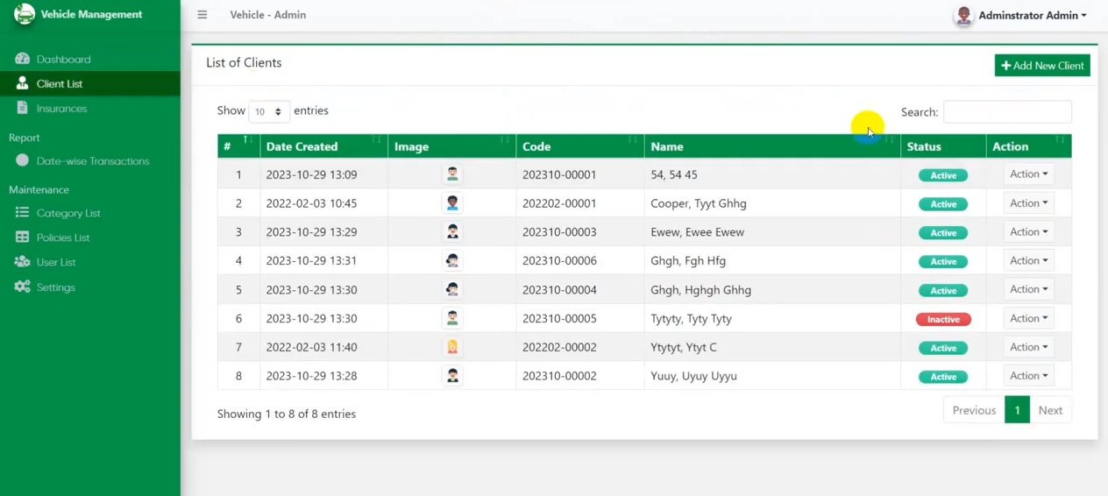1108x496 pixels.
Task: Select Client List in the sidebar menu
Action: click(60, 83)
